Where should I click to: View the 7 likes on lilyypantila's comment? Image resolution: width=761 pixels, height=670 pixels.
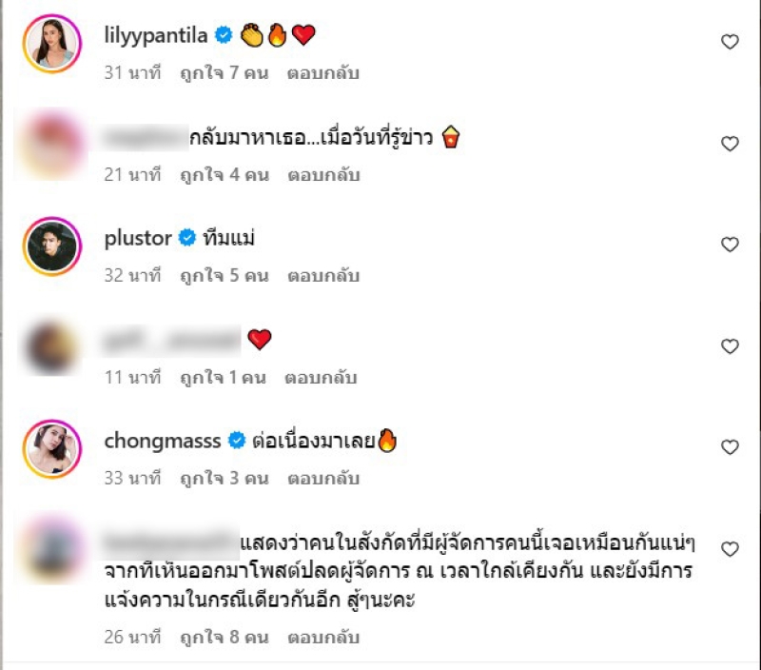224,73
